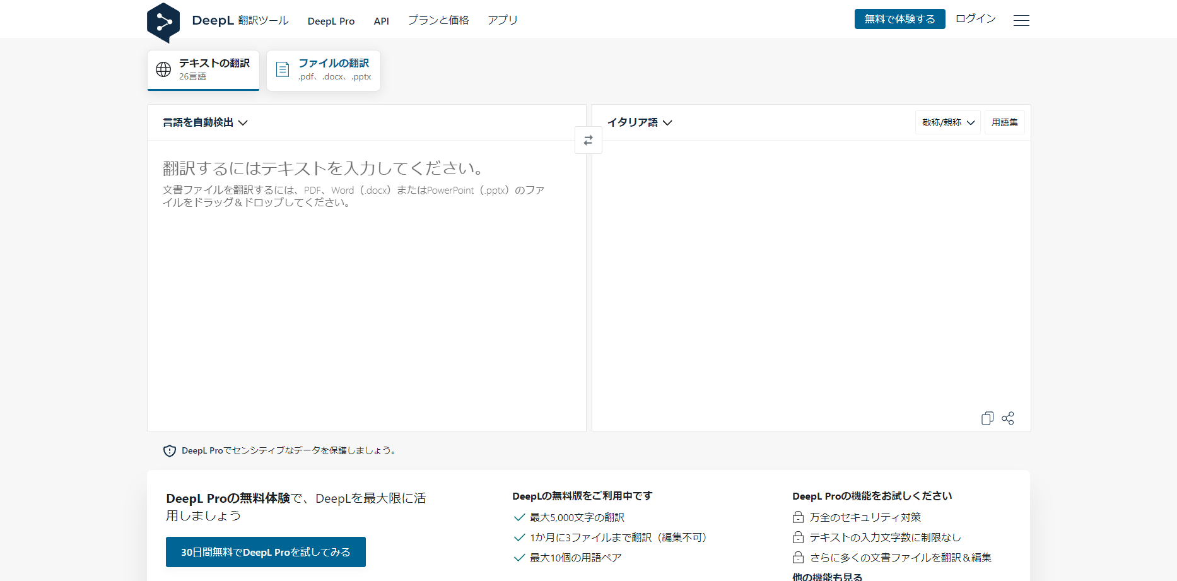Image resolution: width=1177 pixels, height=581 pixels.
Task: Open API in the top navigation
Action: (382, 21)
